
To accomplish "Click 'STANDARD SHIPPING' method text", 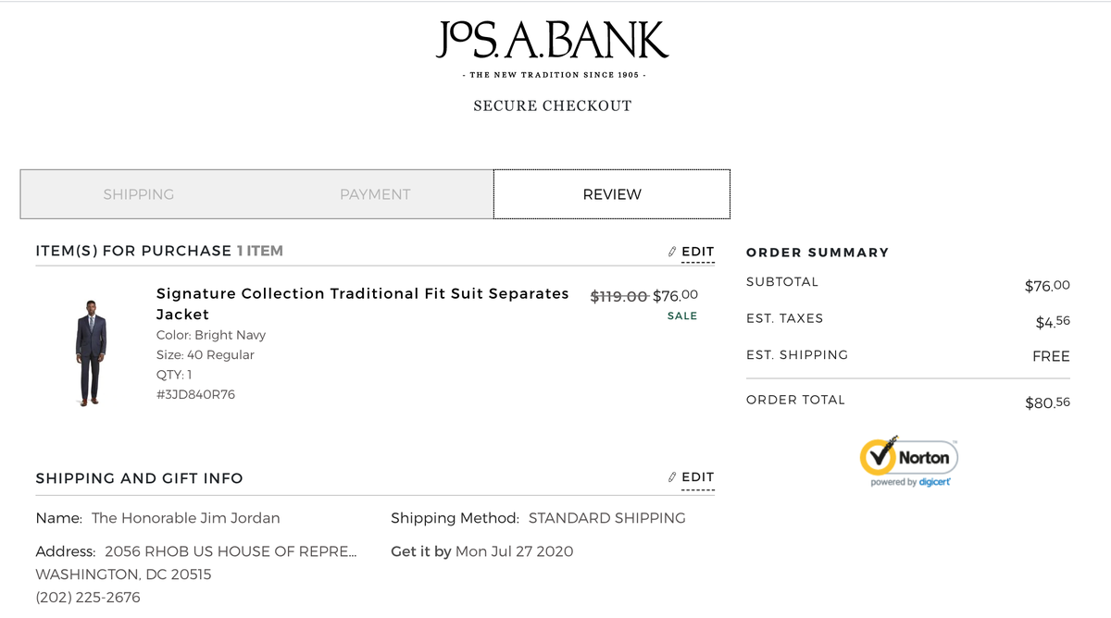I will [607, 518].
